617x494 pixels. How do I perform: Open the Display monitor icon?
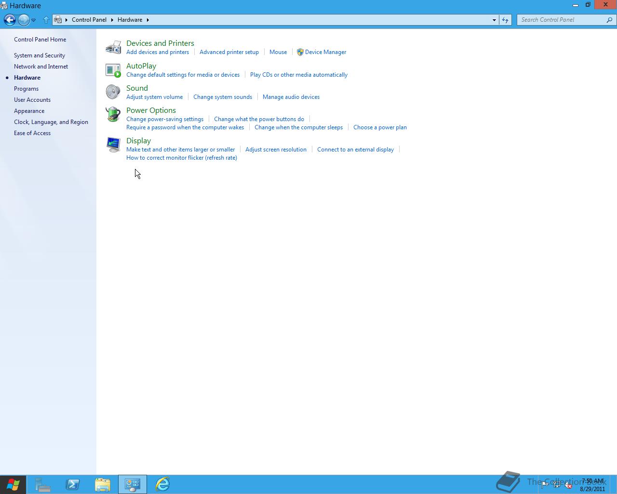tap(113, 145)
